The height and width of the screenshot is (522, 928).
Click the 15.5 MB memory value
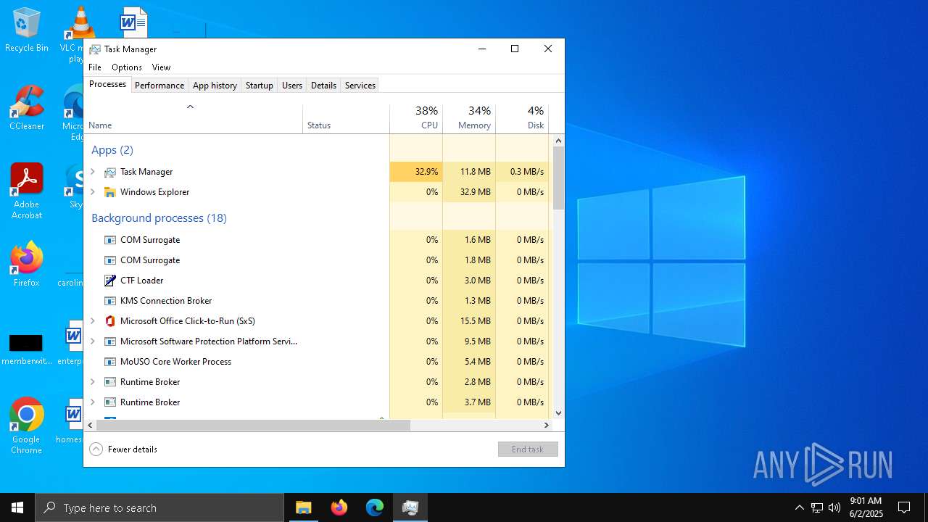[476, 321]
